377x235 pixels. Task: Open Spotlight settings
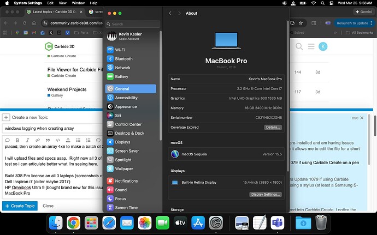coord(131,160)
